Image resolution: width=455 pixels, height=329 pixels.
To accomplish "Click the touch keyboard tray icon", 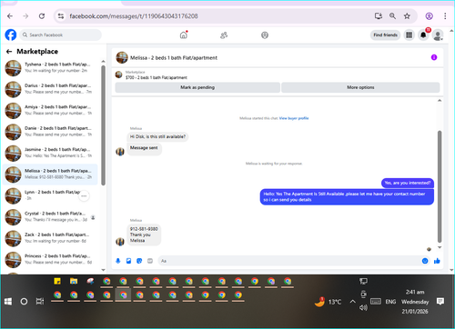I will [x=376, y=302].
